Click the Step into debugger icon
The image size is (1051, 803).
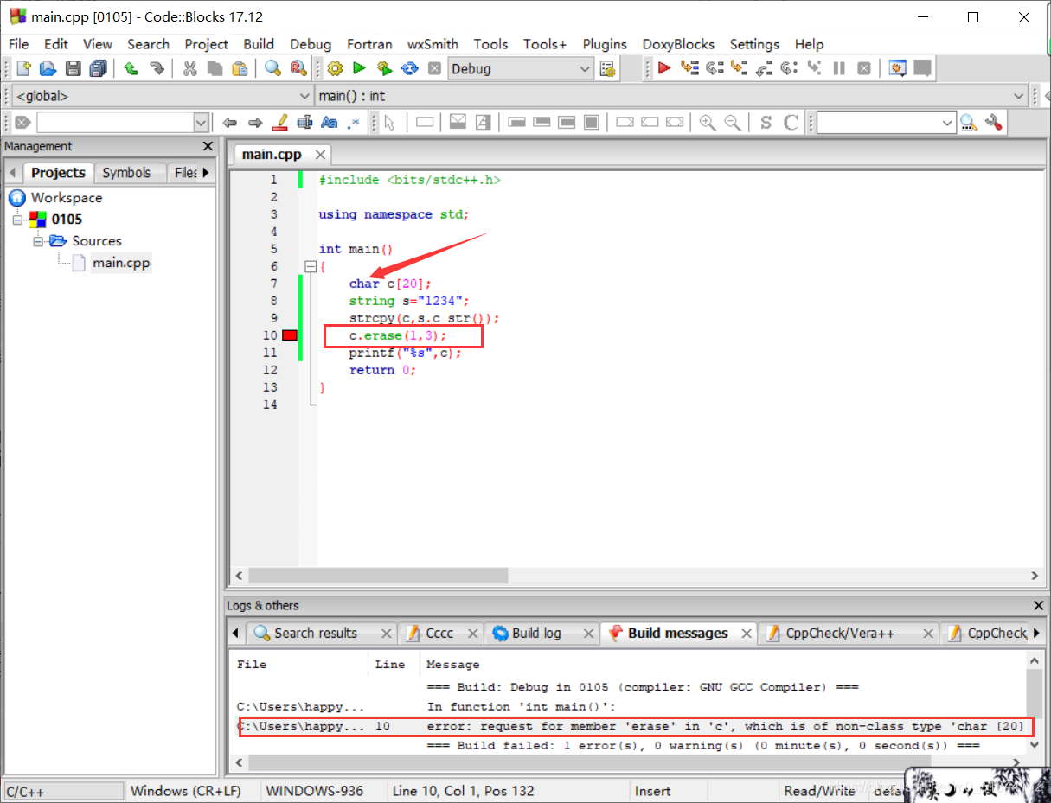click(x=739, y=68)
